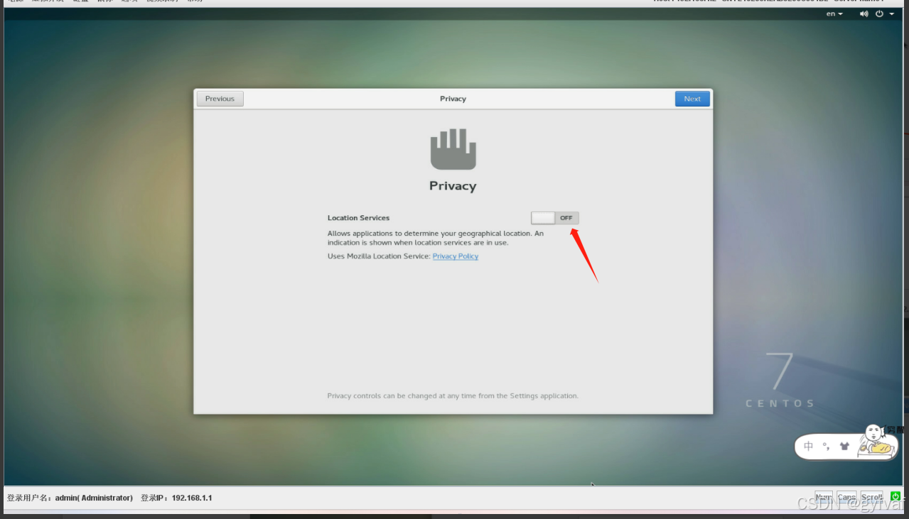
Task: Click the volume speaker icon
Action: 864,14
